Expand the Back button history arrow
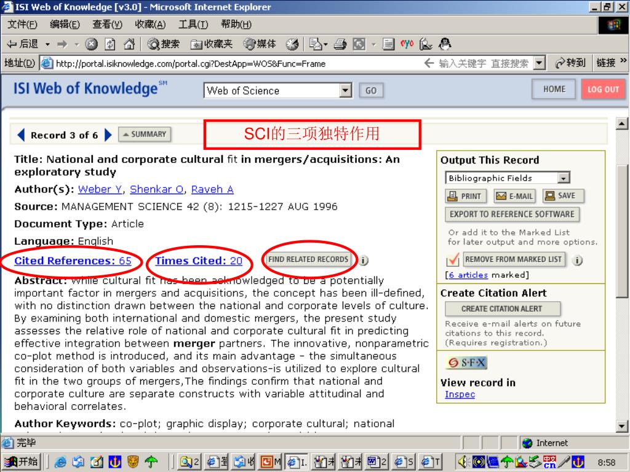 click(47, 44)
